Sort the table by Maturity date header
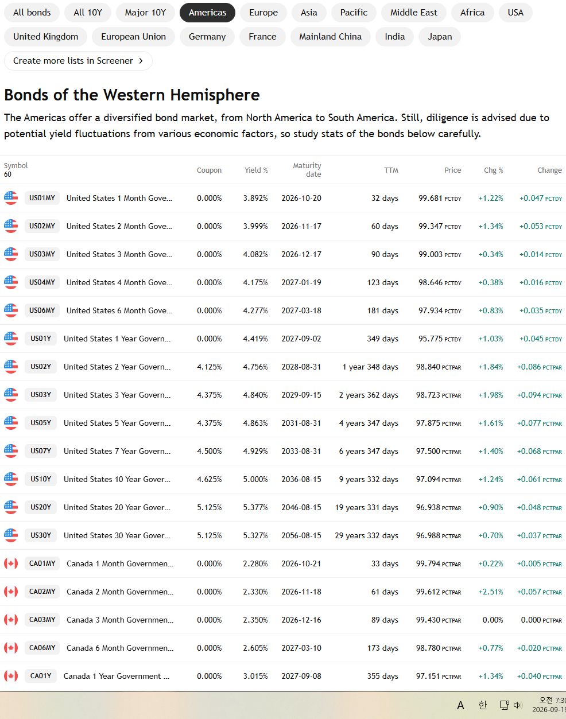The image size is (566, 719). click(307, 170)
